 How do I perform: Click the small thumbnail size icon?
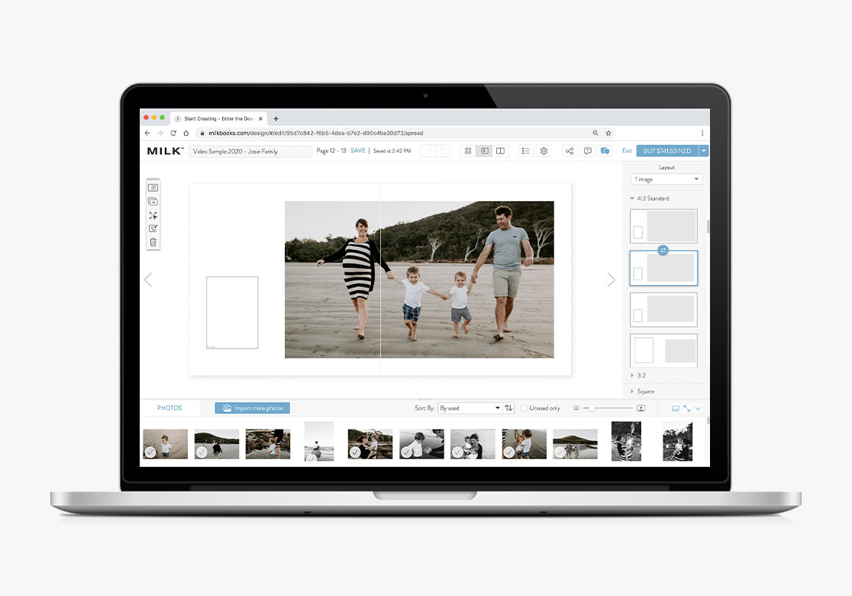[576, 408]
